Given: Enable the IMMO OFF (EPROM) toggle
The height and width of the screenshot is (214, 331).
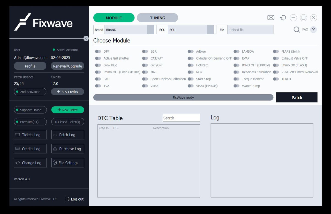Looking at the screenshot, I should coord(237,65).
